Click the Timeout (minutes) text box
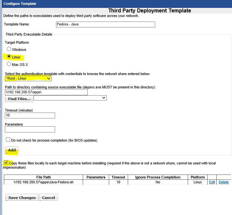This screenshot has width=232, height=215. 30,115
